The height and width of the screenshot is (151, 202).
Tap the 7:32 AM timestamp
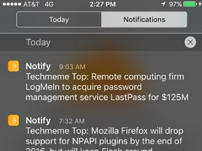point(72,121)
